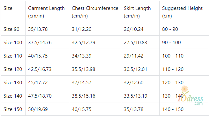Image resolution: width=210 pixels, height=117 pixels.
Task: Click the Size 100 row label
Action: tap(13, 42)
